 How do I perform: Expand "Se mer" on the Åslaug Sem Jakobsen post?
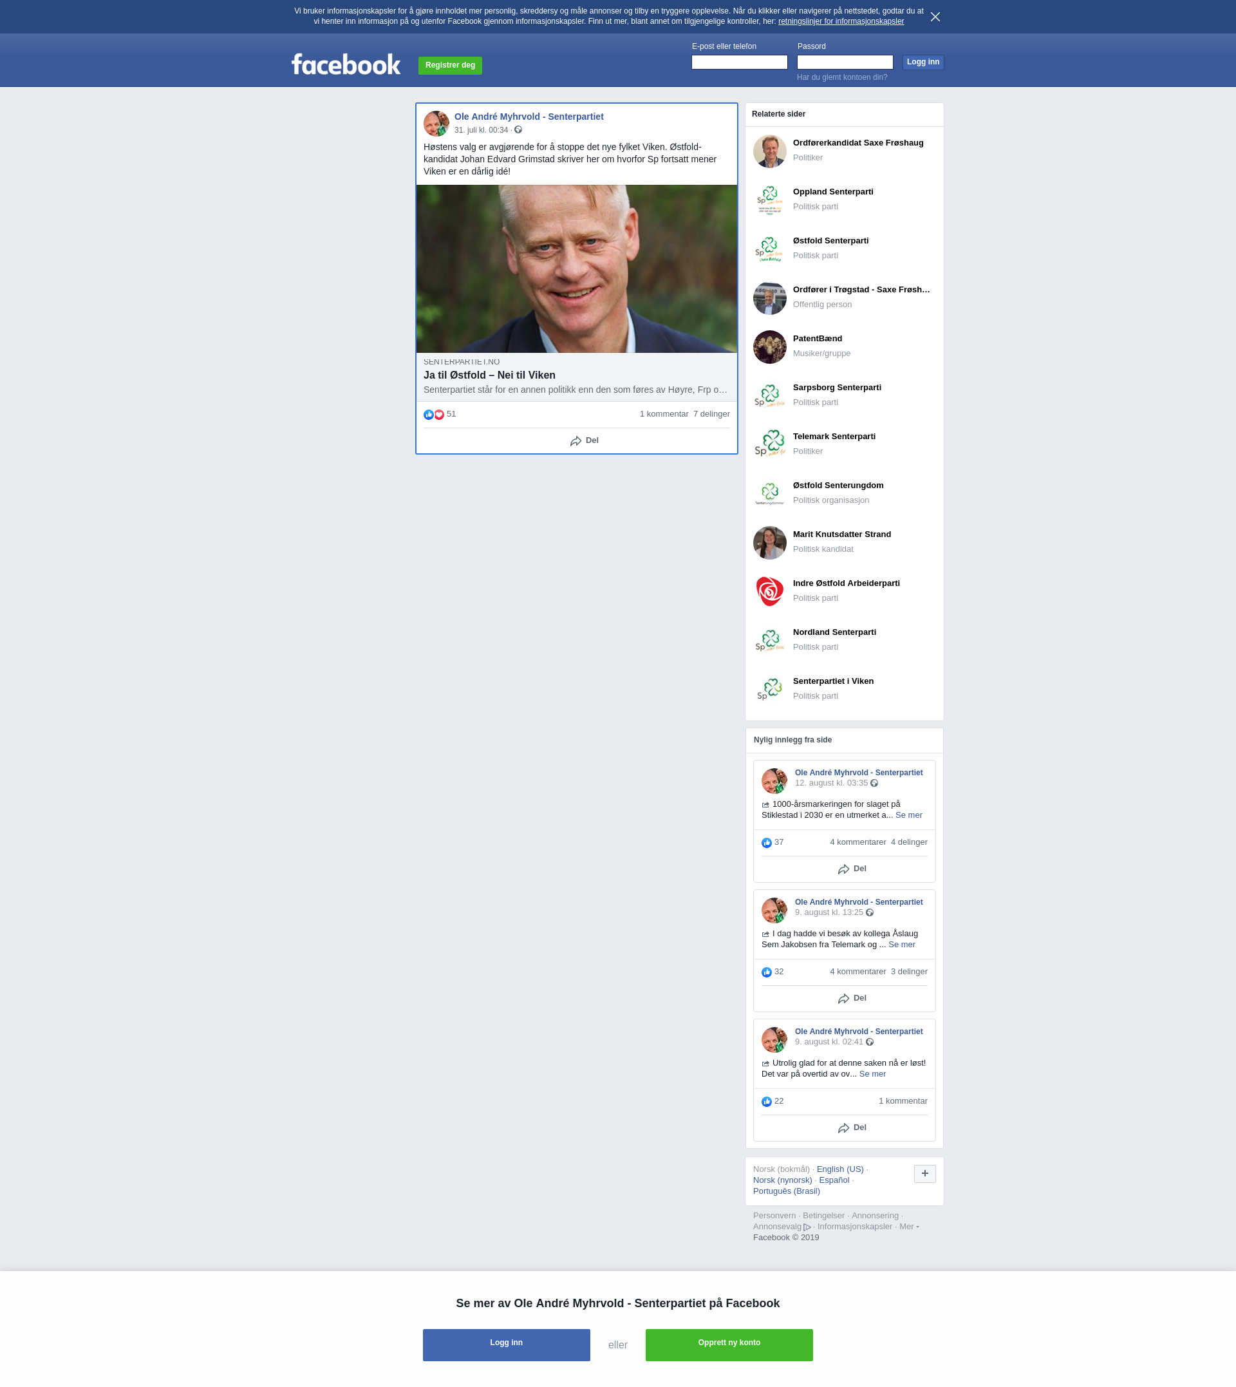[901, 944]
